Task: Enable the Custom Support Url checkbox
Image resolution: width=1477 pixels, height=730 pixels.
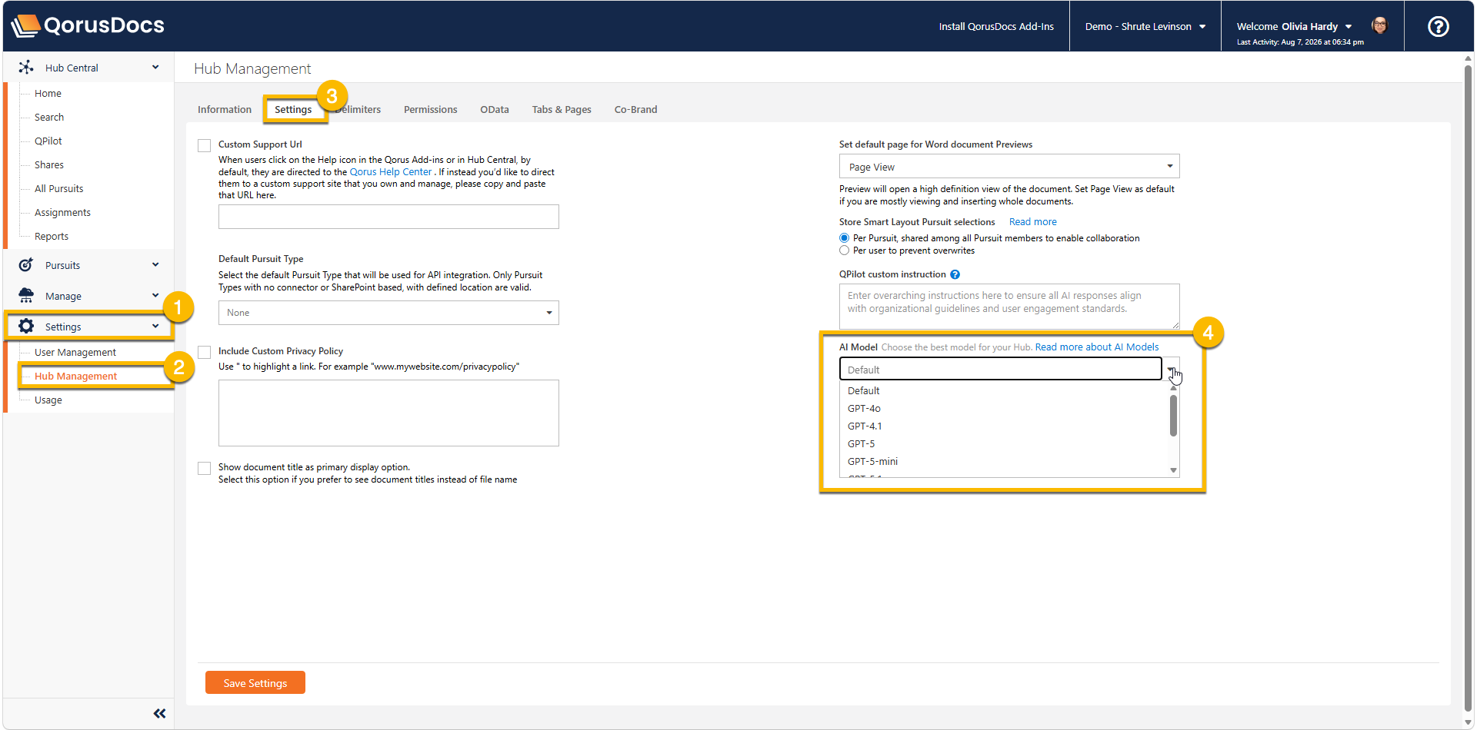Action: click(205, 145)
